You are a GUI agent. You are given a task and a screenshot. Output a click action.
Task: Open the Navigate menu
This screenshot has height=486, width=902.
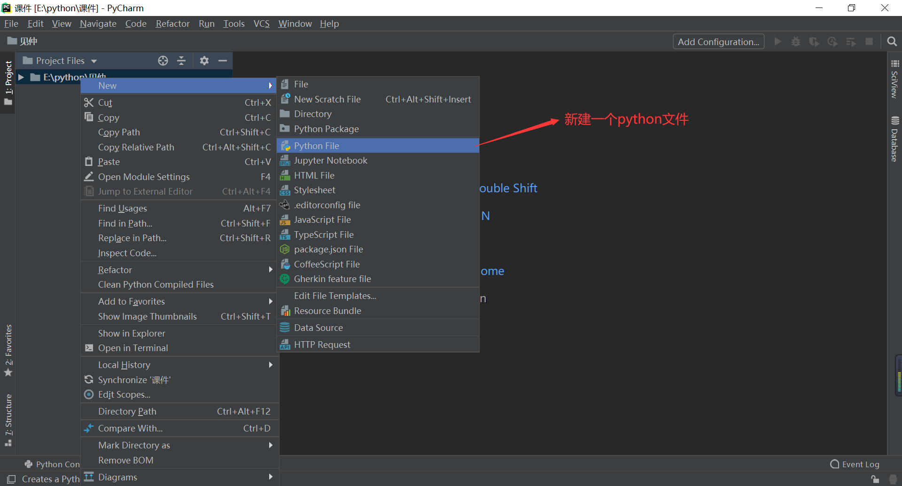coord(98,24)
